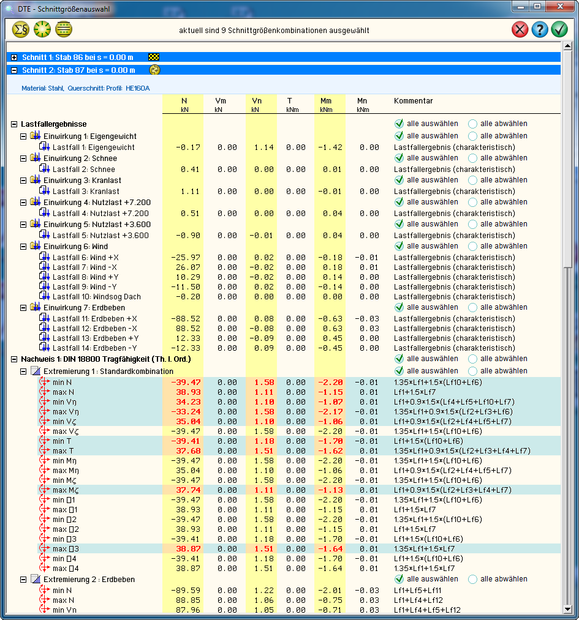Select 'alle abwählen' radio for Lastfallergebnisse
The image size is (579, 620).
pyautogui.click(x=472, y=124)
